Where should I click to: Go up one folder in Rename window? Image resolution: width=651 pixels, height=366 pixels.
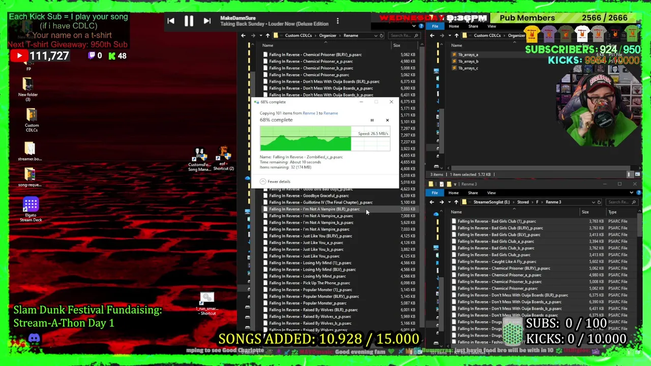click(x=268, y=36)
